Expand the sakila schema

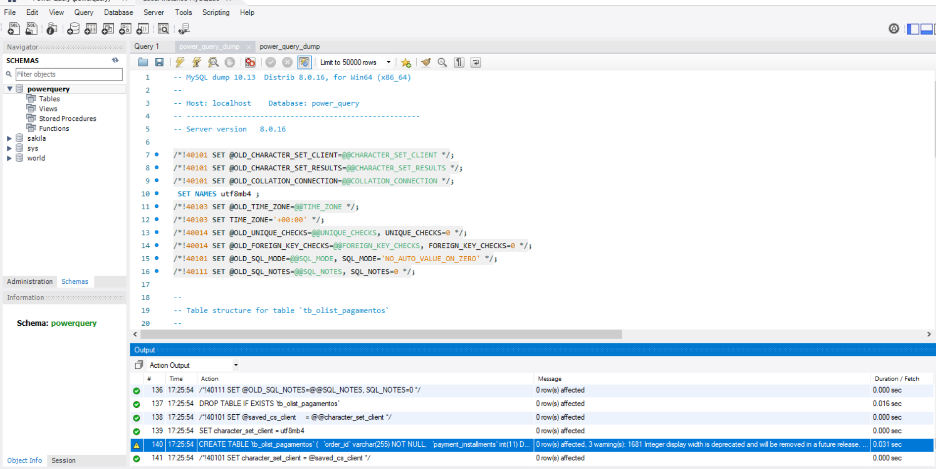click(x=9, y=138)
